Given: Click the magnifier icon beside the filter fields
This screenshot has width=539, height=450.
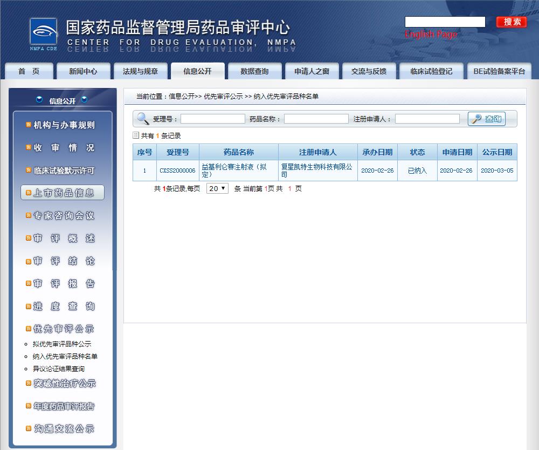Looking at the screenshot, I should coord(142,118).
